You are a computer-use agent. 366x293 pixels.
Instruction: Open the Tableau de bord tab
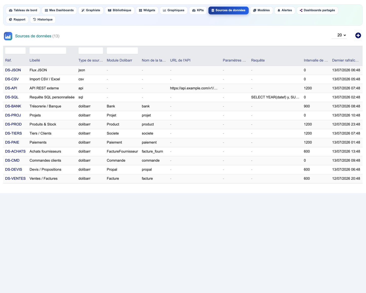tap(23, 10)
